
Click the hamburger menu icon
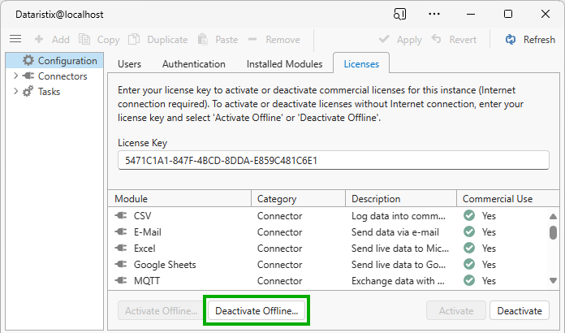[x=15, y=39]
